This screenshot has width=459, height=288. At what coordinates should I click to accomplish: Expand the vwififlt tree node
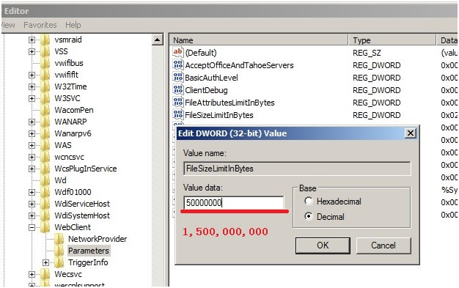(32, 75)
